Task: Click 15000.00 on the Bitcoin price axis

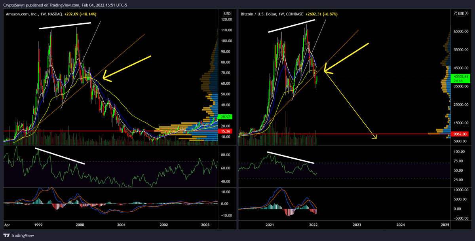Action: point(462,123)
